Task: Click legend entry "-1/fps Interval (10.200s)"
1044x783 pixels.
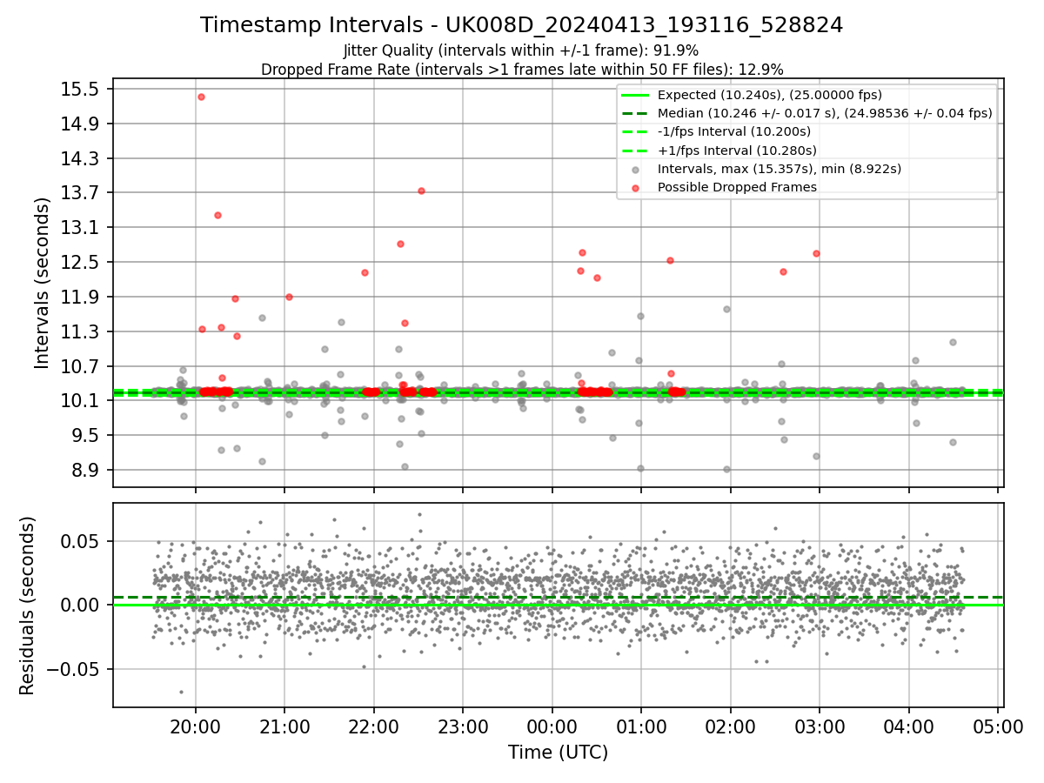Action: point(734,131)
